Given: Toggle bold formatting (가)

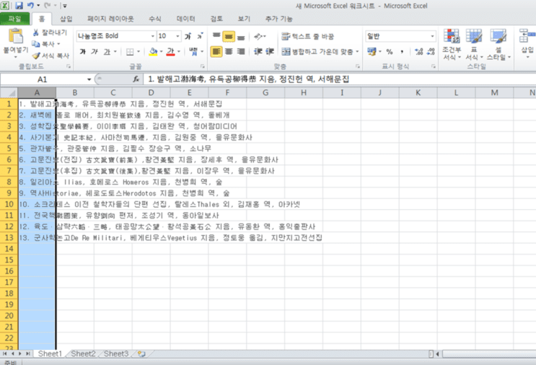Looking at the screenshot, I should click(x=83, y=52).
